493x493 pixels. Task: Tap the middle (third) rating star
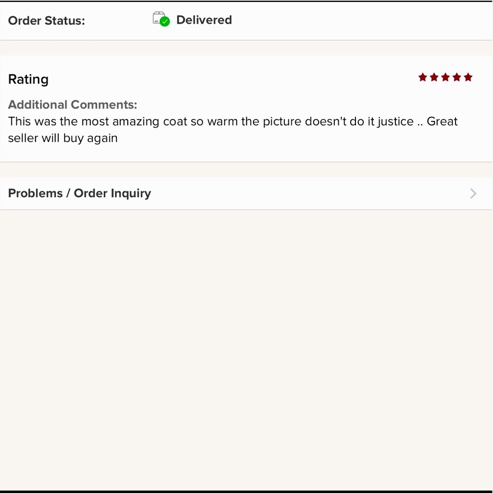445,77
